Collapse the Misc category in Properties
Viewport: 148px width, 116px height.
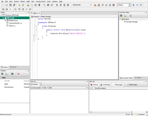(1, 78)
